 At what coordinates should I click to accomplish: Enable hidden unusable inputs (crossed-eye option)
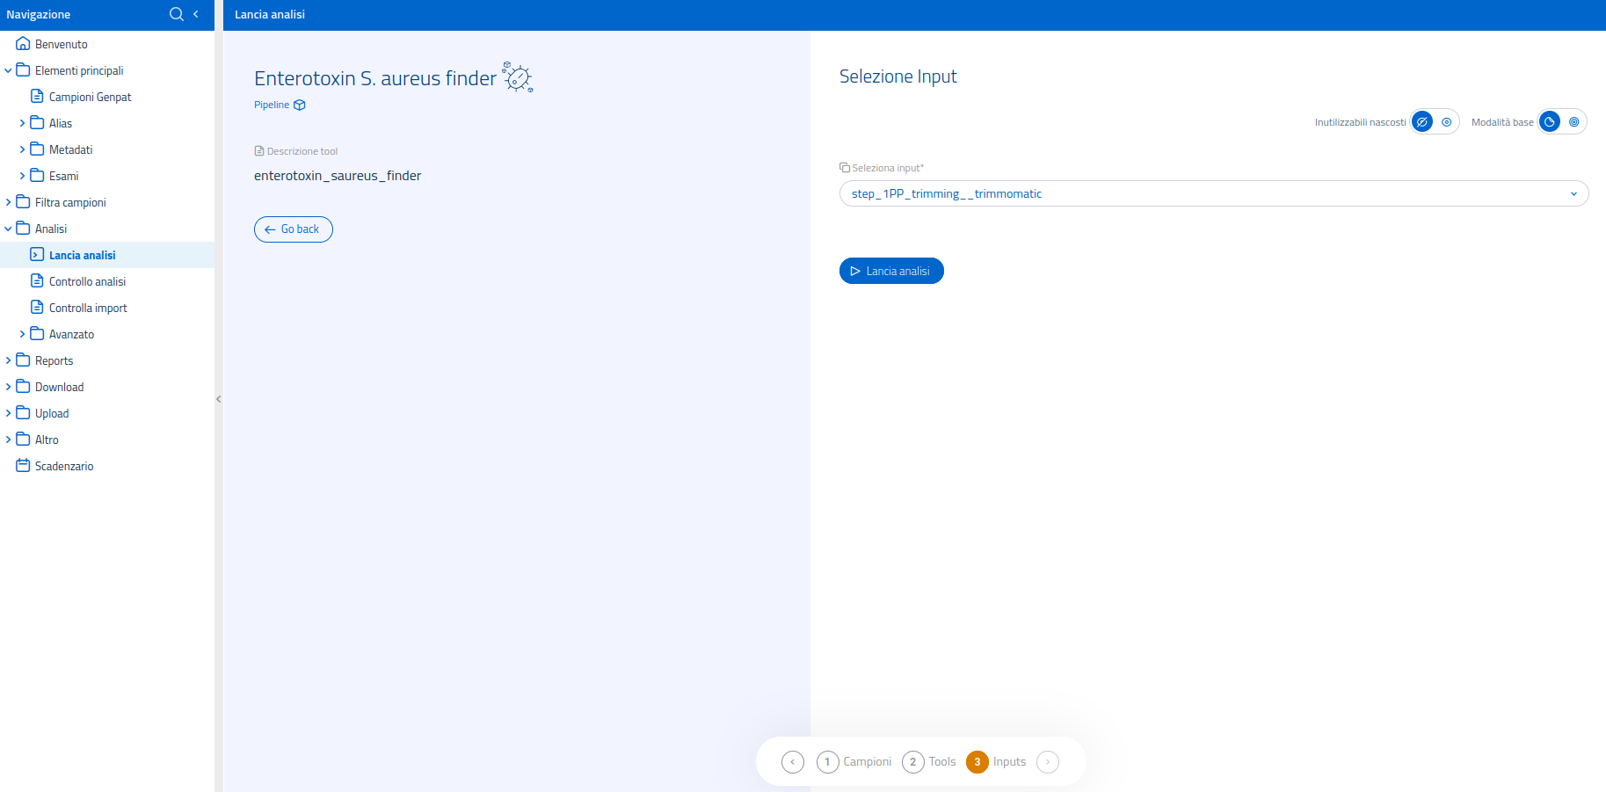1422,122
